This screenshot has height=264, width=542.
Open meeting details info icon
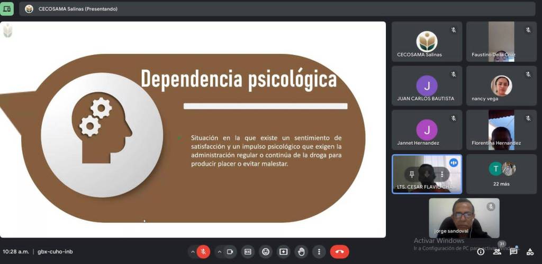click(x=481, y=252)
